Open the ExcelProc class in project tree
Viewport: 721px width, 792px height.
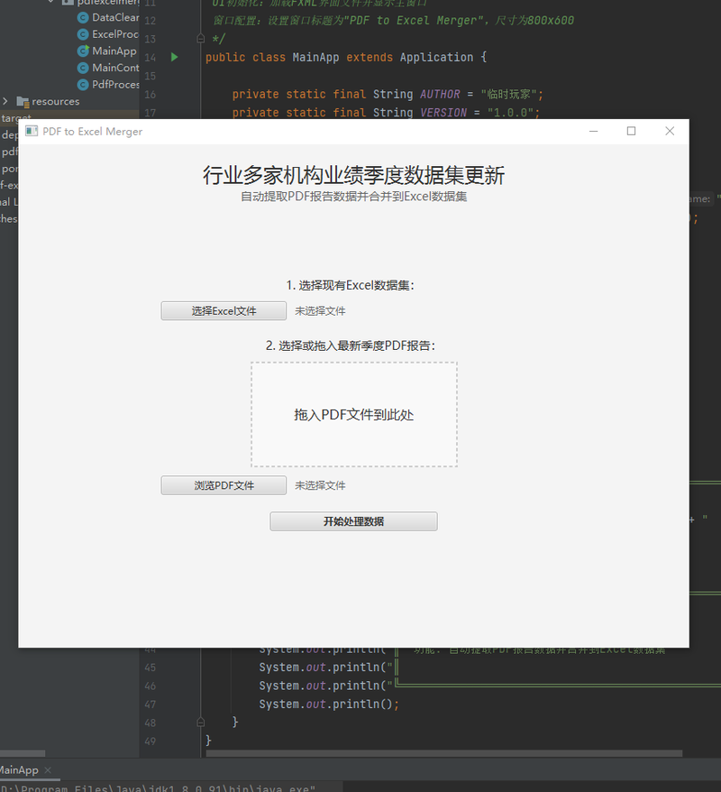(x=115, y=34)
